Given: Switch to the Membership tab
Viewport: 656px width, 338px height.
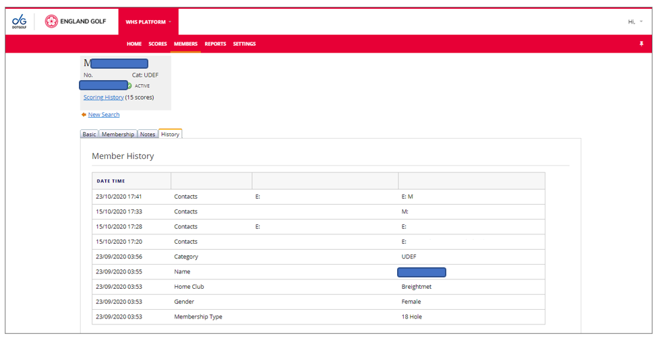Looking at the screenshot, I should point(118,134).
